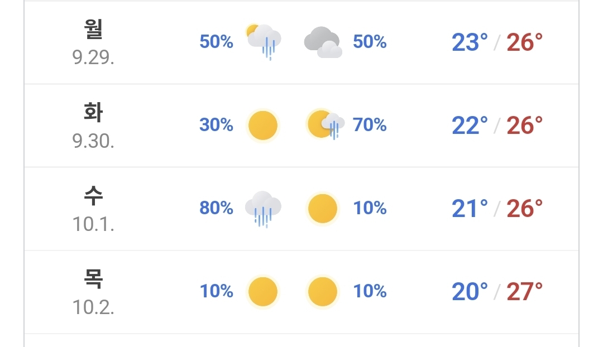This screenshot has width=603, height=347.
Task: Click Monday morning sun-cloud-rain icon
Action: point(264,42)
